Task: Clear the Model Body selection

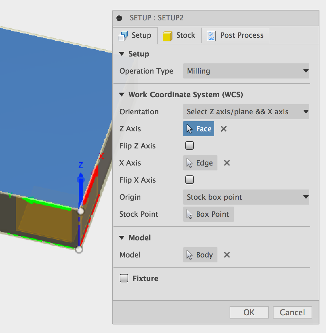Action: (x=227, y=255)
